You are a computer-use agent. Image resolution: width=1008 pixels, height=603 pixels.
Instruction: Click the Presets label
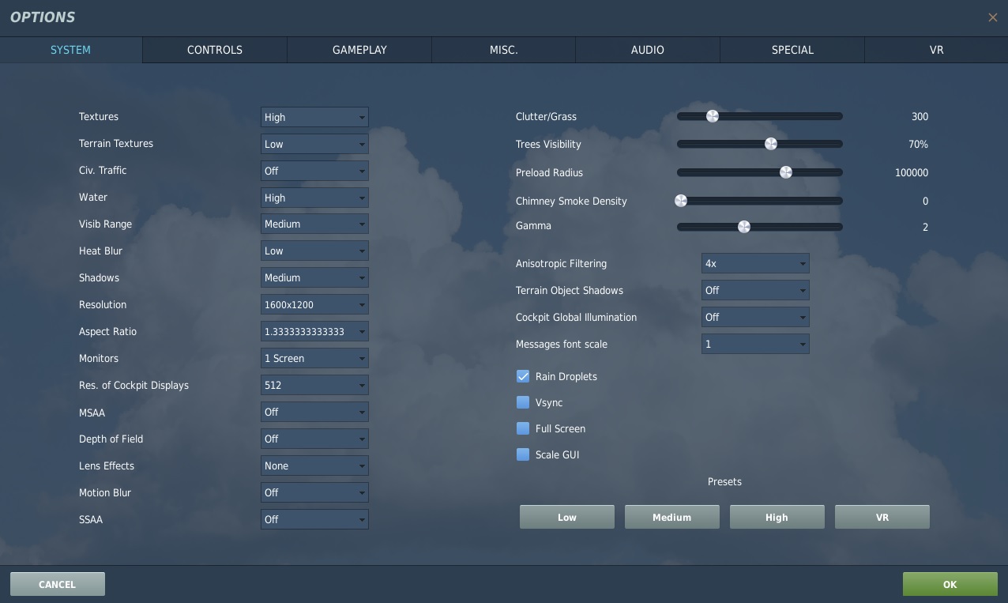pyautogui.click(x=724, y=481)
